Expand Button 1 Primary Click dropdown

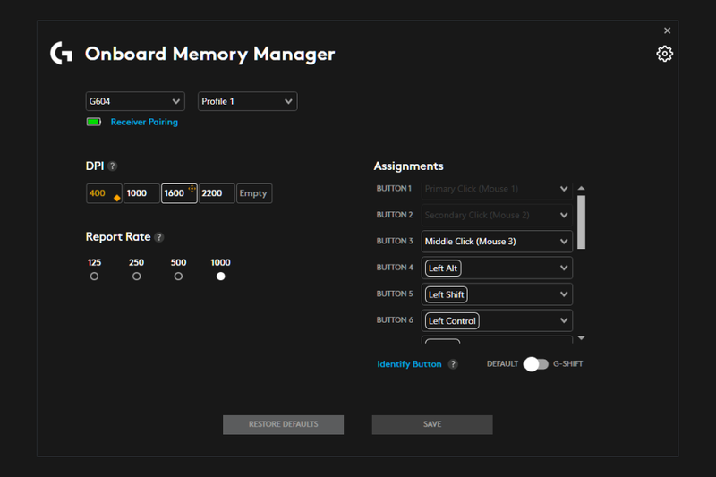click(497, 189)
